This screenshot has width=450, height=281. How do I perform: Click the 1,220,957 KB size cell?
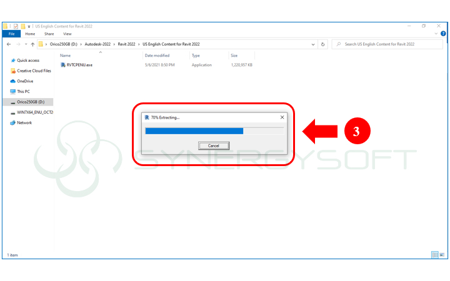tap(242, 65)
